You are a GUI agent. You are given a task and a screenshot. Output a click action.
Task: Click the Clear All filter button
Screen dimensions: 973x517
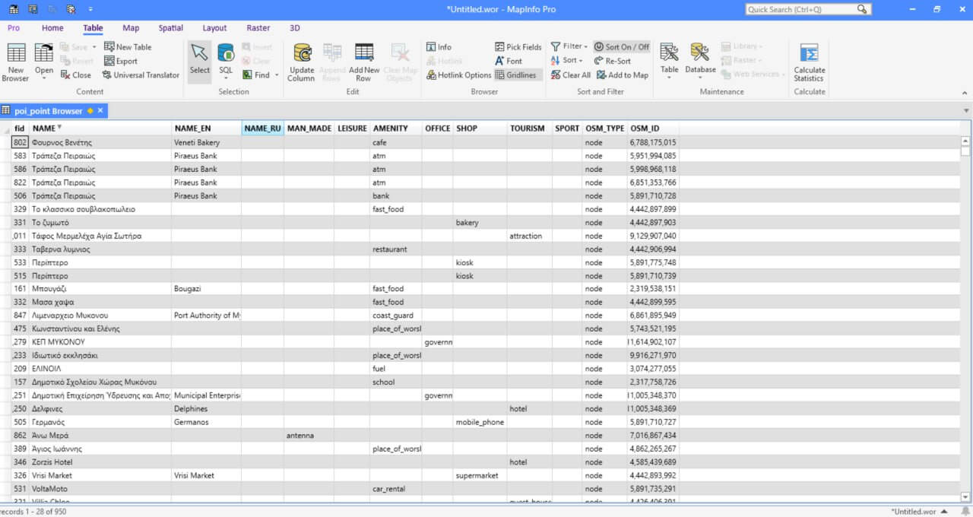(x=570, y=75)
